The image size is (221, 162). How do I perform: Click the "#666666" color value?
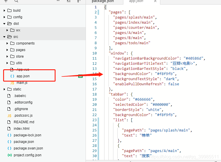[x=143, y=100]
